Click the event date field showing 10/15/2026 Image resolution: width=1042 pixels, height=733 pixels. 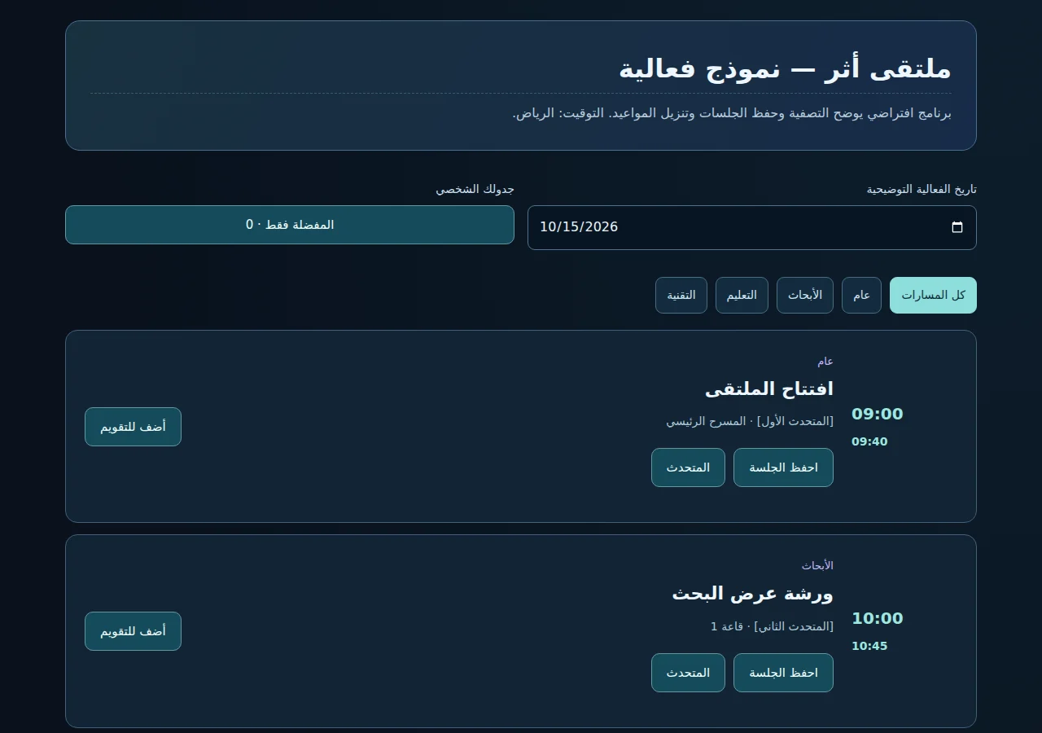pos(752,227)
